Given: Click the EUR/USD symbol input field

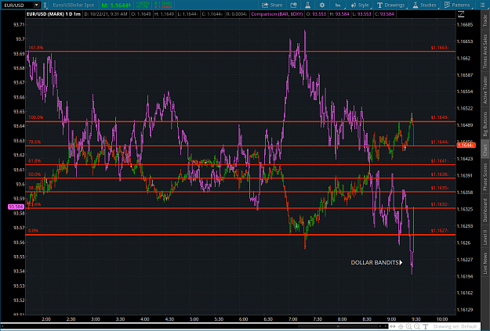Looking at the screenshot, I should pos(18,5).
